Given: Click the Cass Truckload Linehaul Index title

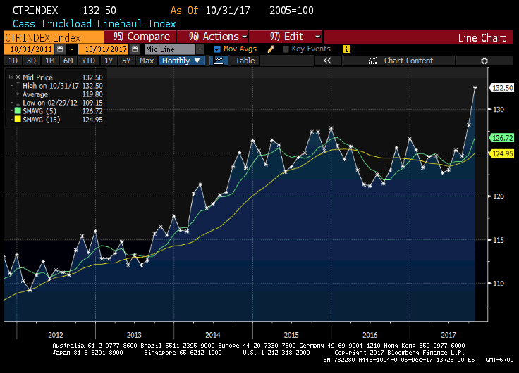Looking at the screenshot, I should coord(94,24).
